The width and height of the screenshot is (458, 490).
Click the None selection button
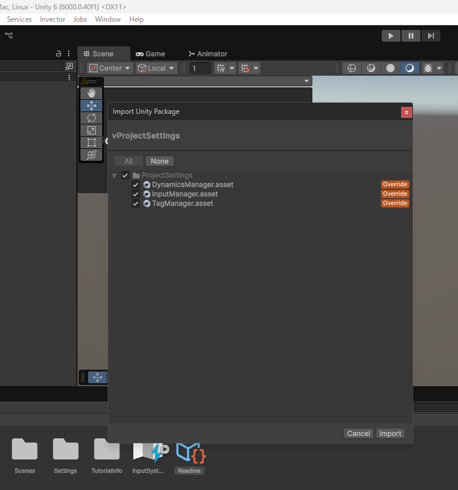click(159, 161)
